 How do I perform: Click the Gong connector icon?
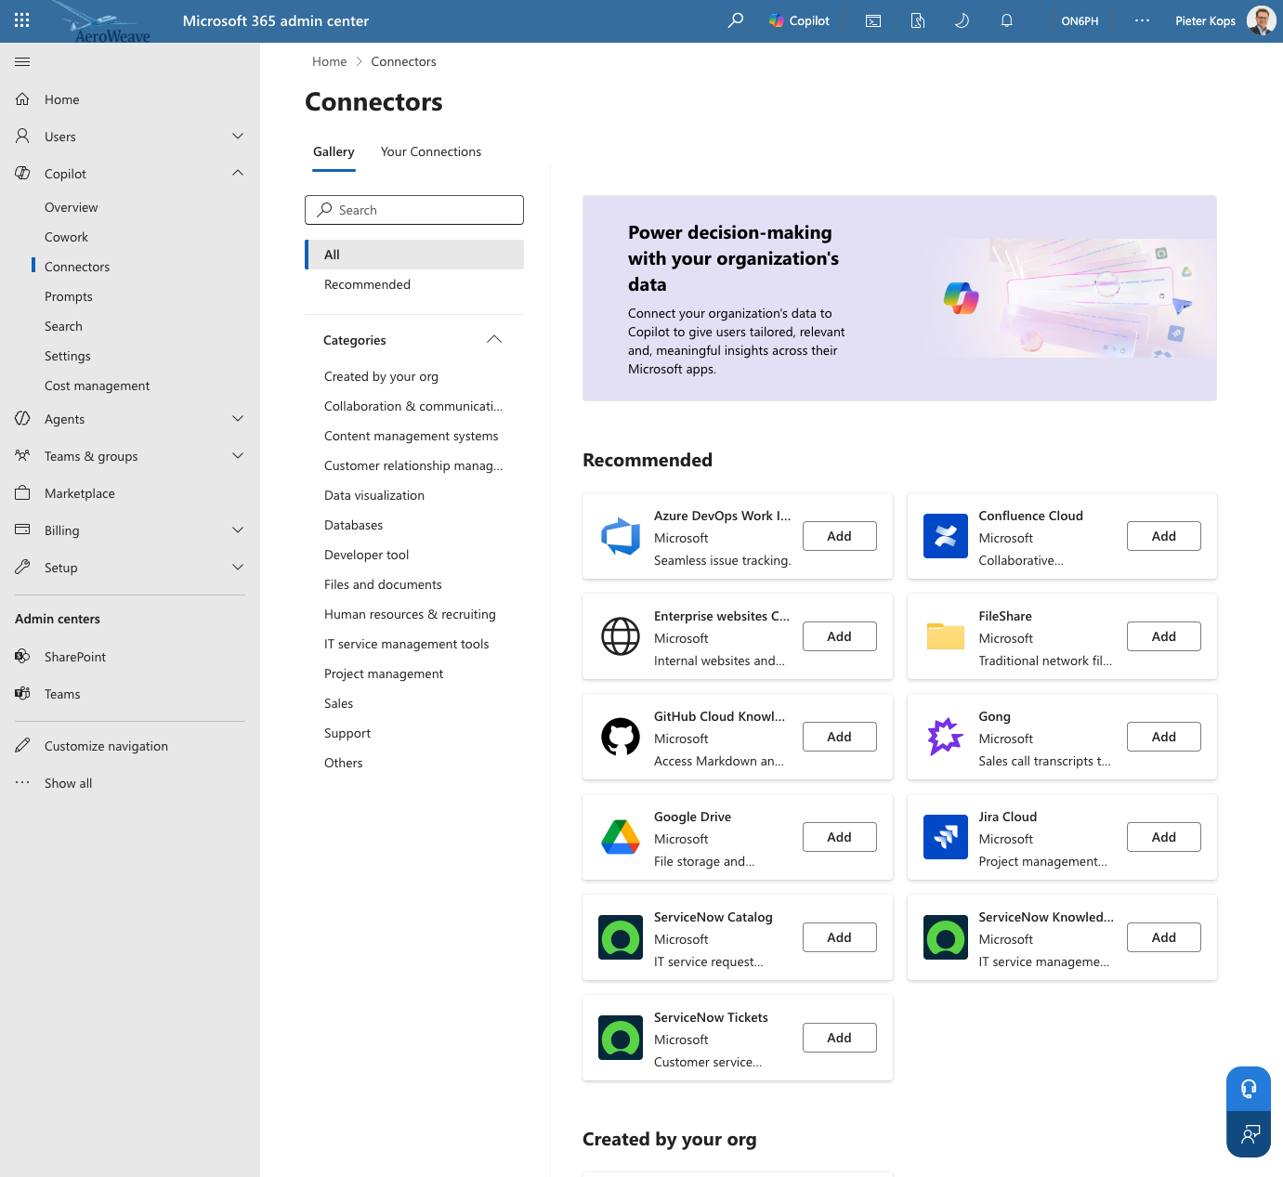[946, 737]
